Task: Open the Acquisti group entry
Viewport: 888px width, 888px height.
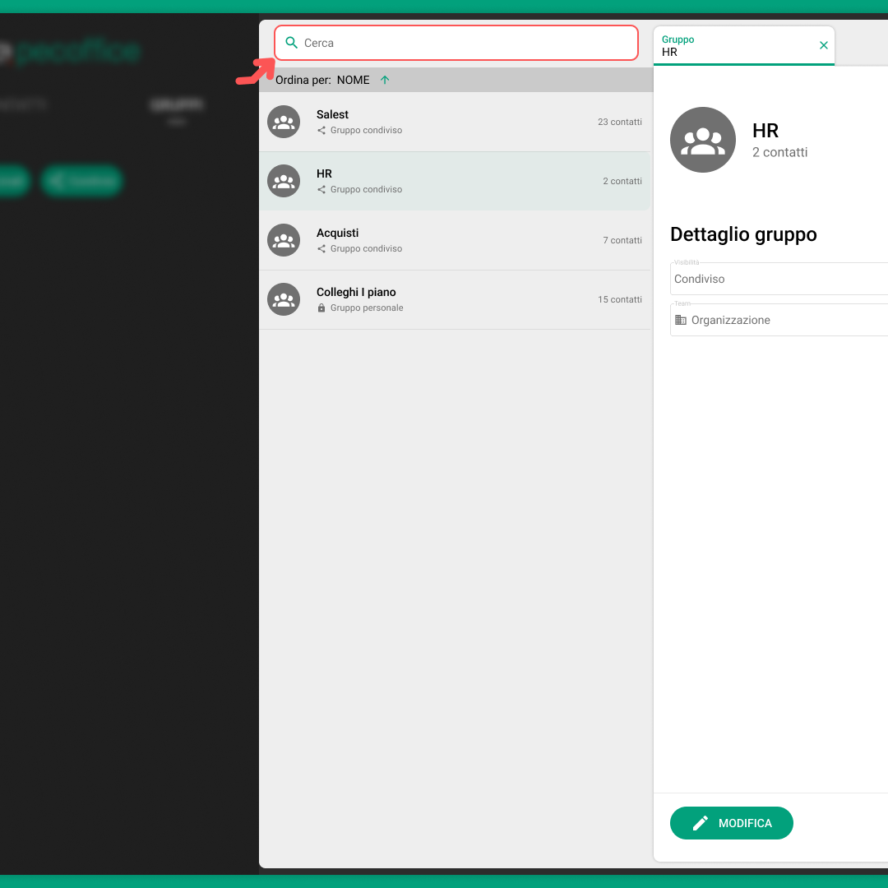Action: (x=454, y=240)
